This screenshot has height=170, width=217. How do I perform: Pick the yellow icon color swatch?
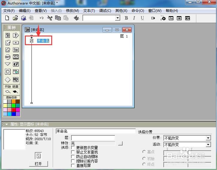[x=5, y=106]
